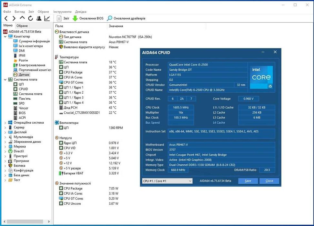The width and height of the screenshot is (314, 226).
Task: Open the Довідка menu
Action: coord(81,12)
